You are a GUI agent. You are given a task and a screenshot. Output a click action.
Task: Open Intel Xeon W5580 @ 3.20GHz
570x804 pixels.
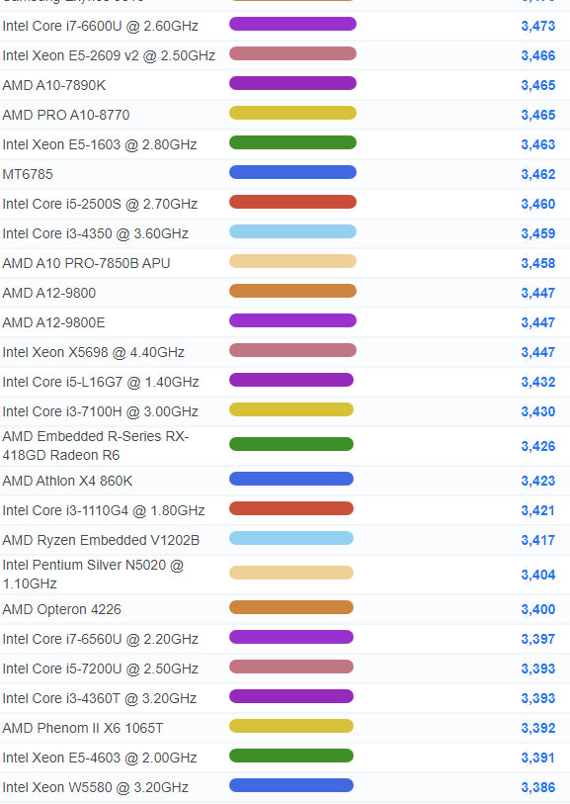click(96, 788)
